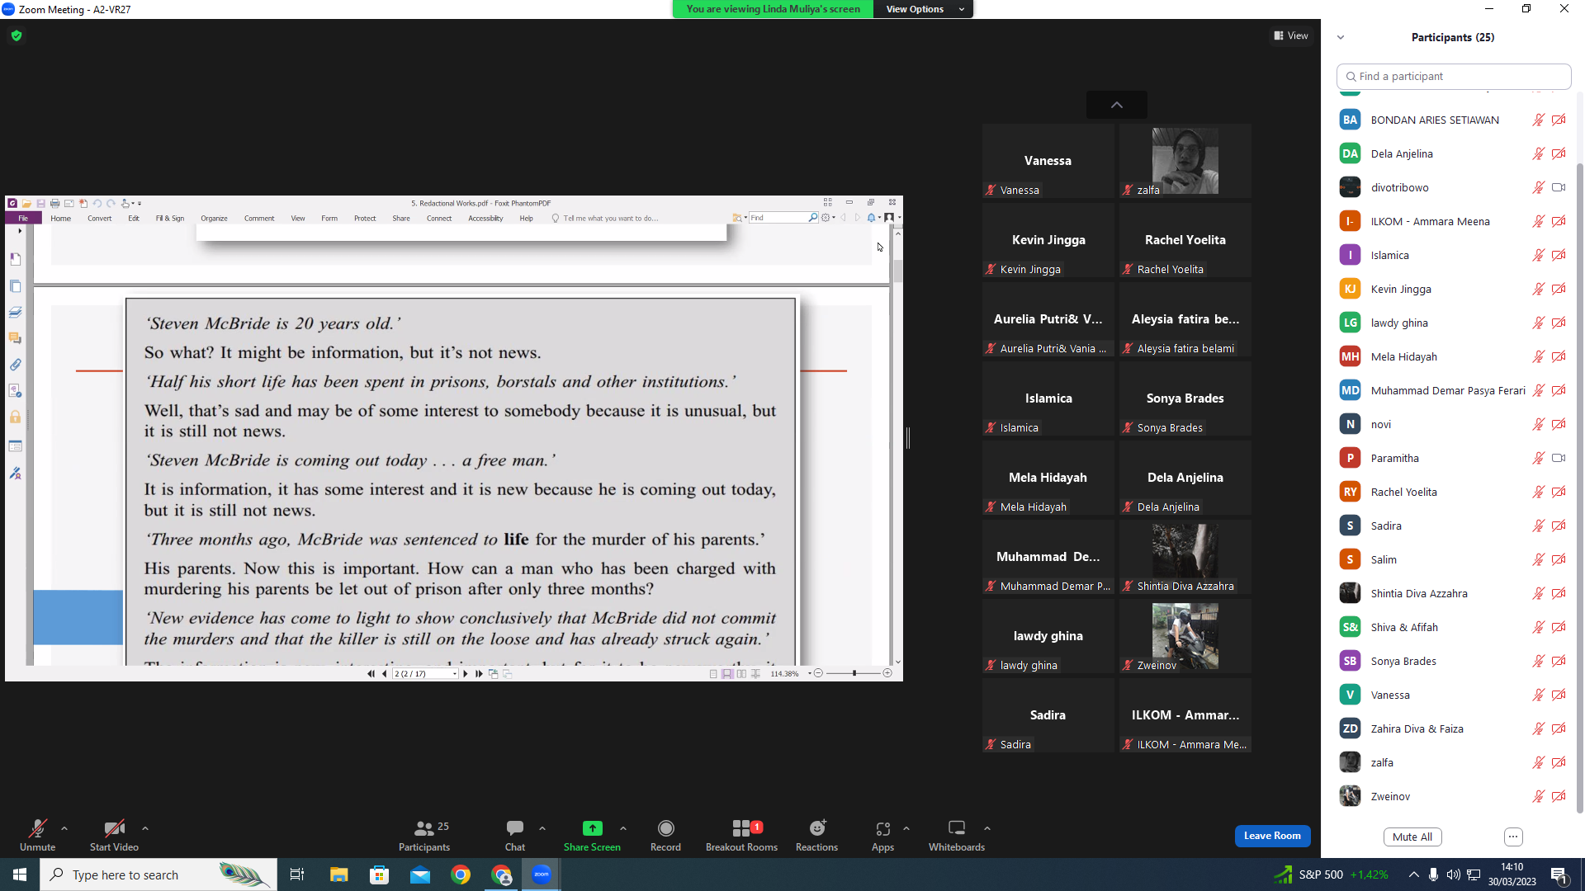Open the View layout button
Screen dimensions: 1585x891
pyautogui.click(x=1291, y=35)
